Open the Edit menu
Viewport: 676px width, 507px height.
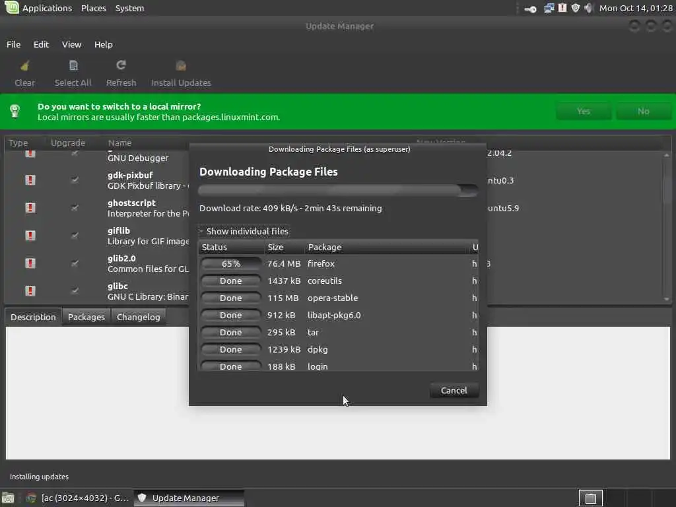pos(42,44)
